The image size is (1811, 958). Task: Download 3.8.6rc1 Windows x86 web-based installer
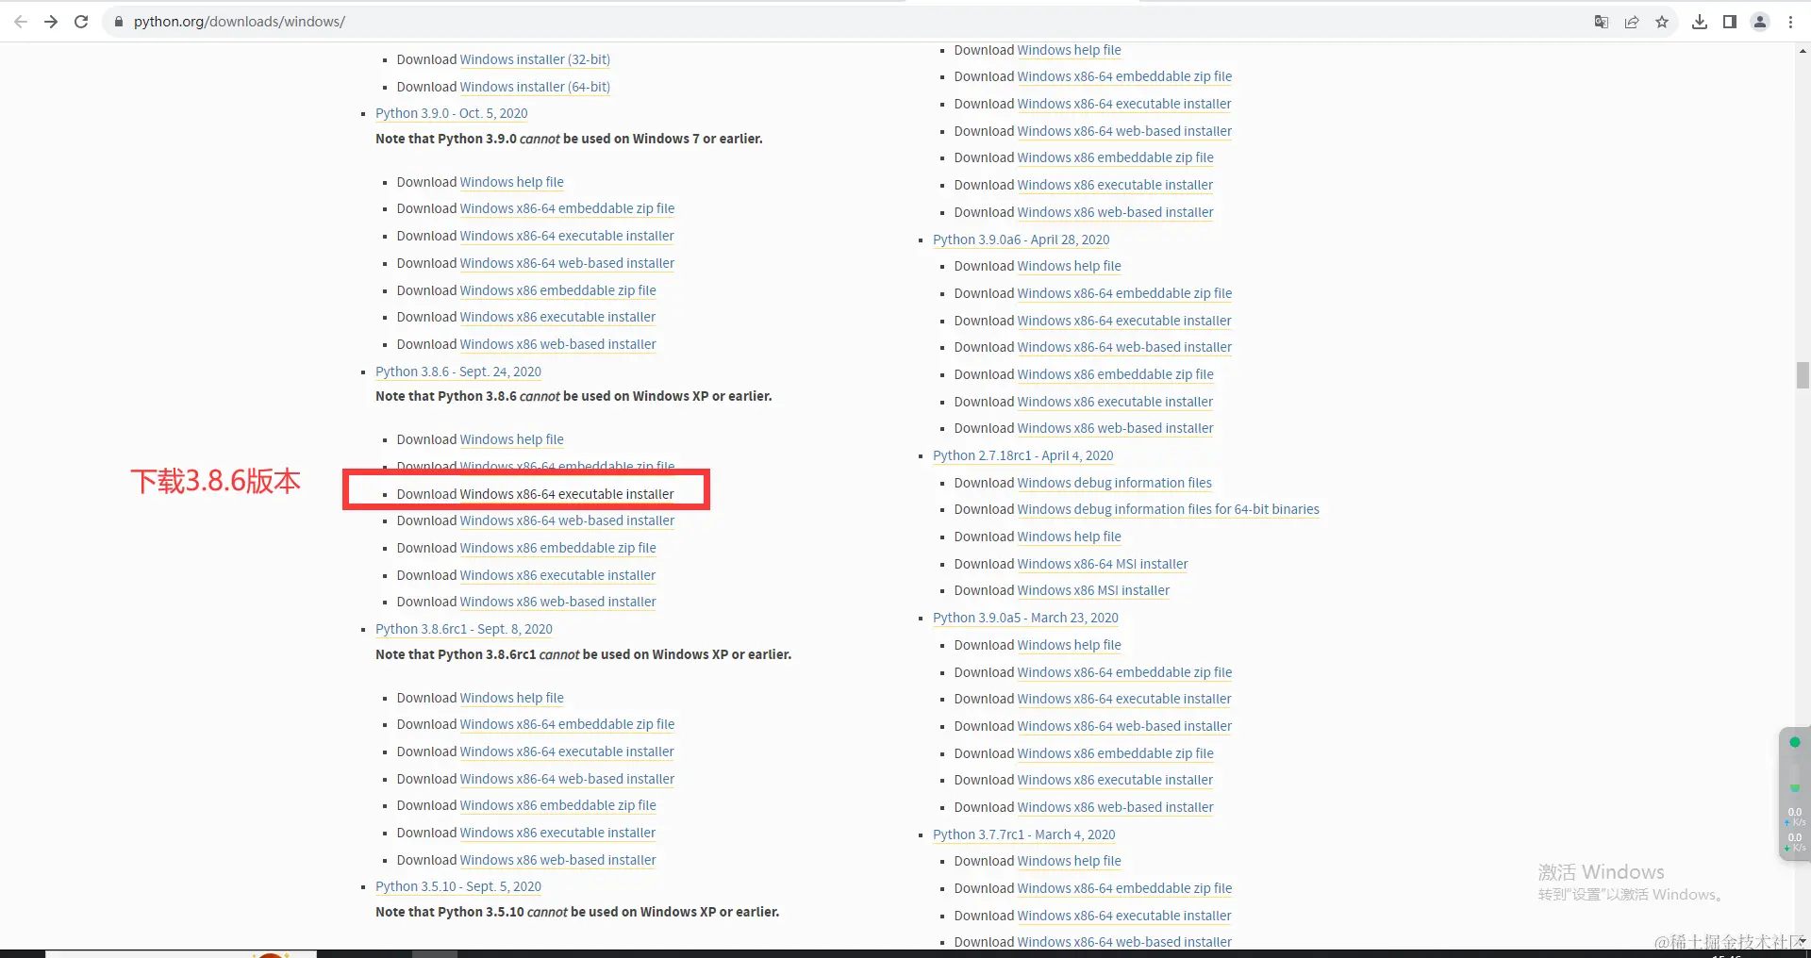558,860
